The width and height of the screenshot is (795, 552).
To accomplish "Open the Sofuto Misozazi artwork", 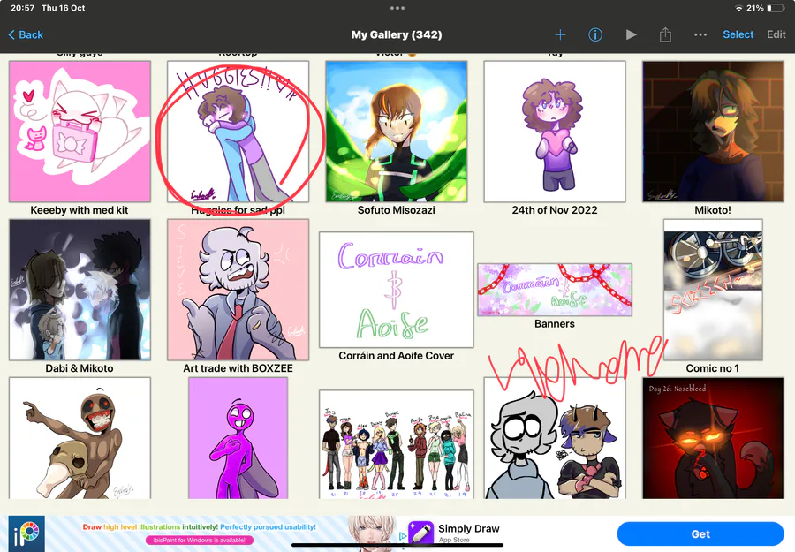I will tap(396, 132).
